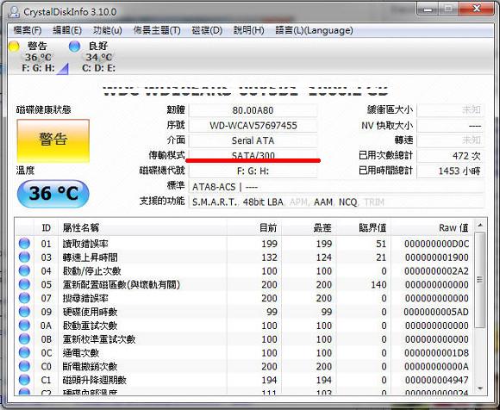The width and height of the screenshot is (500, 410).
Task: Click raw value 000000000D0C
Action: 436,244
